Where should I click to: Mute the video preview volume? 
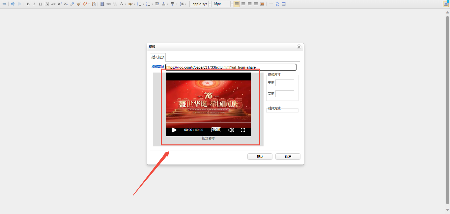coord(231,130)
